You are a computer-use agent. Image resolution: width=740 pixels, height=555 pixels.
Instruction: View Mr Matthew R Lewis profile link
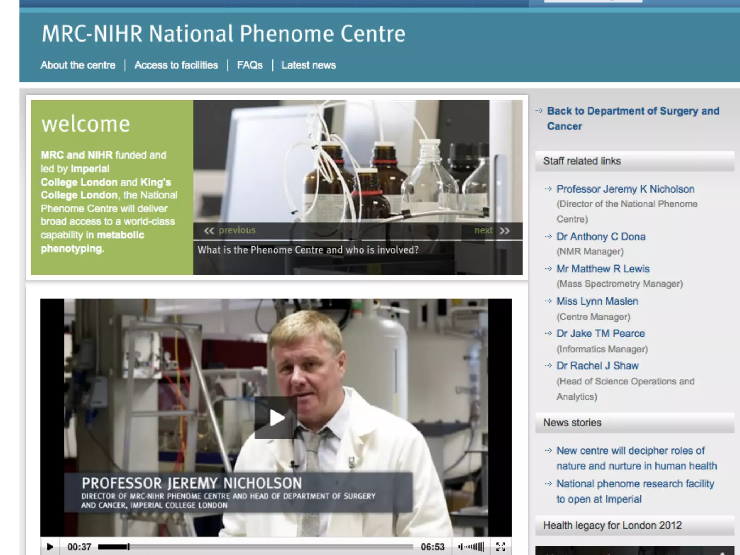pyautogui.click(x=603, y=269)
